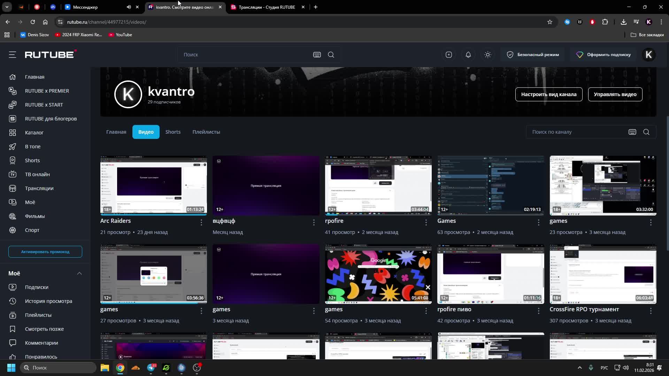Viewport: 669px width, 376px height.
Task: Switch to Трансляции - Студия RUTUBE tab
Action: click(268, 7)
